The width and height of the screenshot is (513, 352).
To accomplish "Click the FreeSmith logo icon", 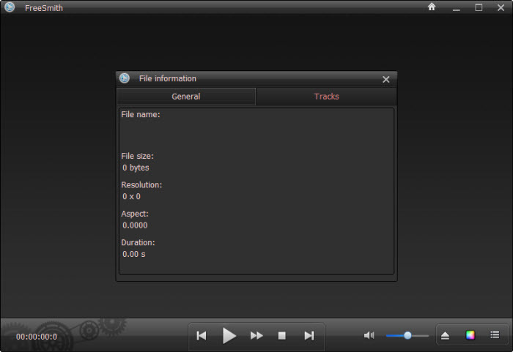I will click(10, 7).
